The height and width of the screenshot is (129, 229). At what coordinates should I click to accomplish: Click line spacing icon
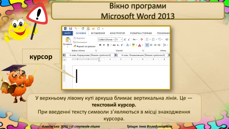click(x=165, y=45)
